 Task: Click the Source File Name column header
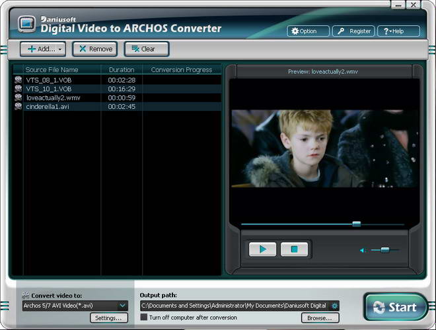62,70
